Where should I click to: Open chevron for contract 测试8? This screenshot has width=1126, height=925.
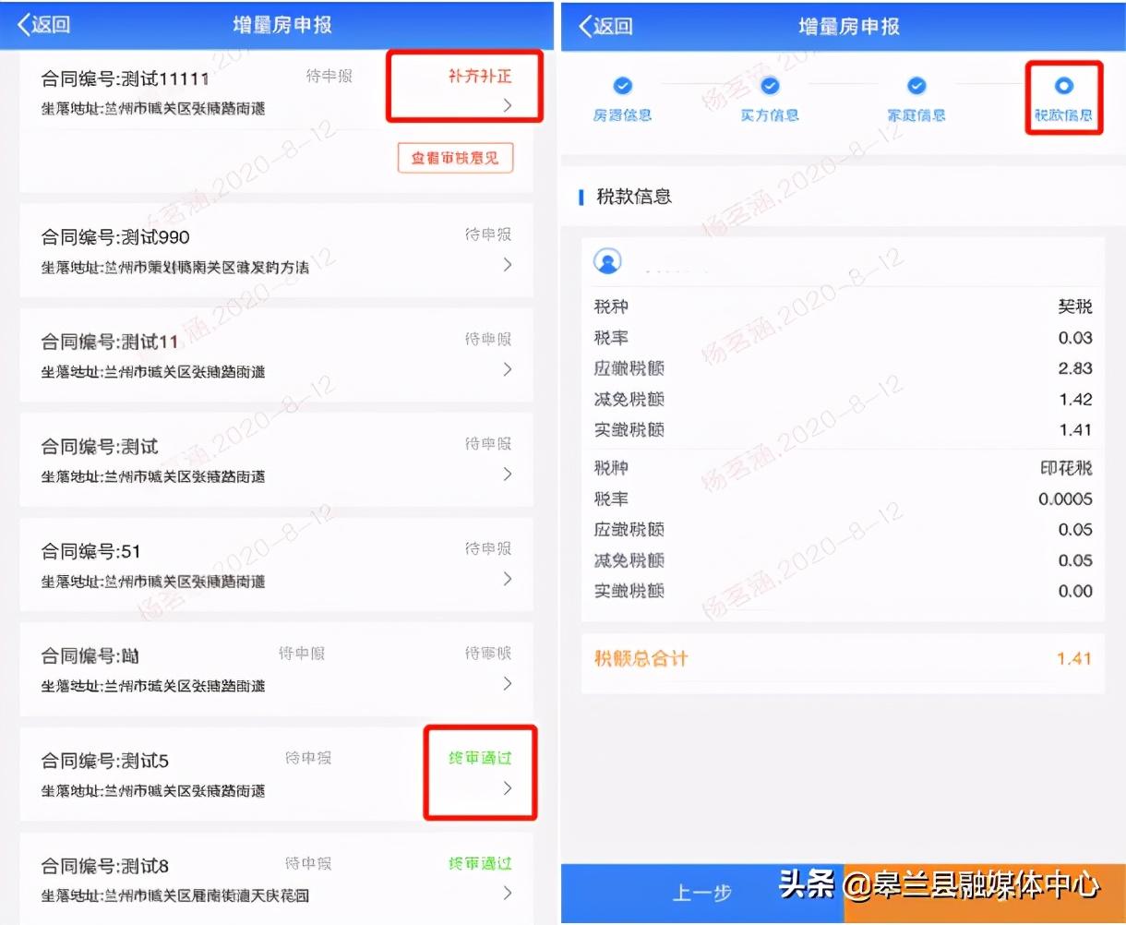click(x=508, y=893)
